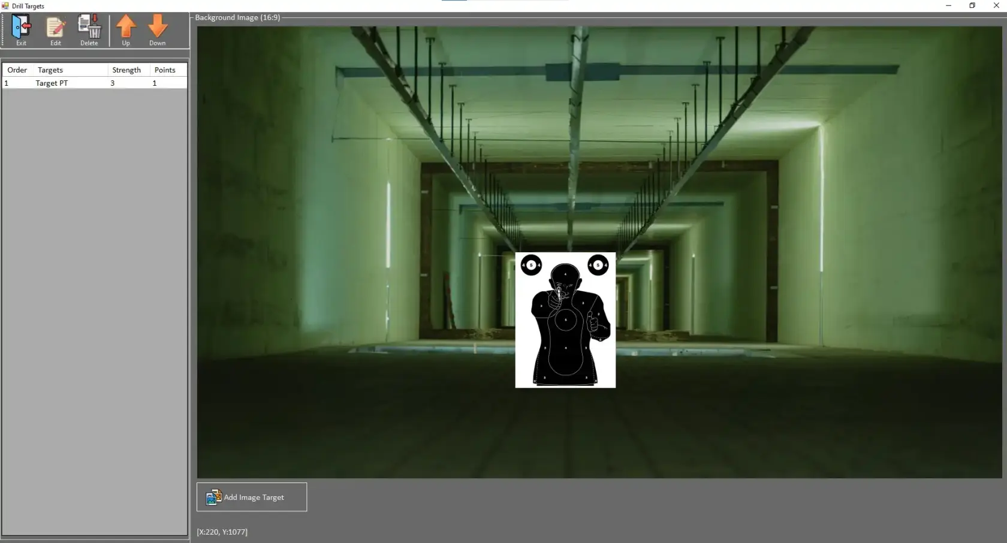Click the Strength value 3 for Target PT
Viewport: 1007px width, 543px height.
[x=112, y=83]
